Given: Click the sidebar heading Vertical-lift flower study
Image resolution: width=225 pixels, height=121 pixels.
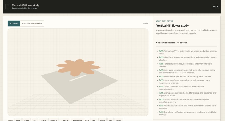Looking at the screenshot, I should point(172,26).
